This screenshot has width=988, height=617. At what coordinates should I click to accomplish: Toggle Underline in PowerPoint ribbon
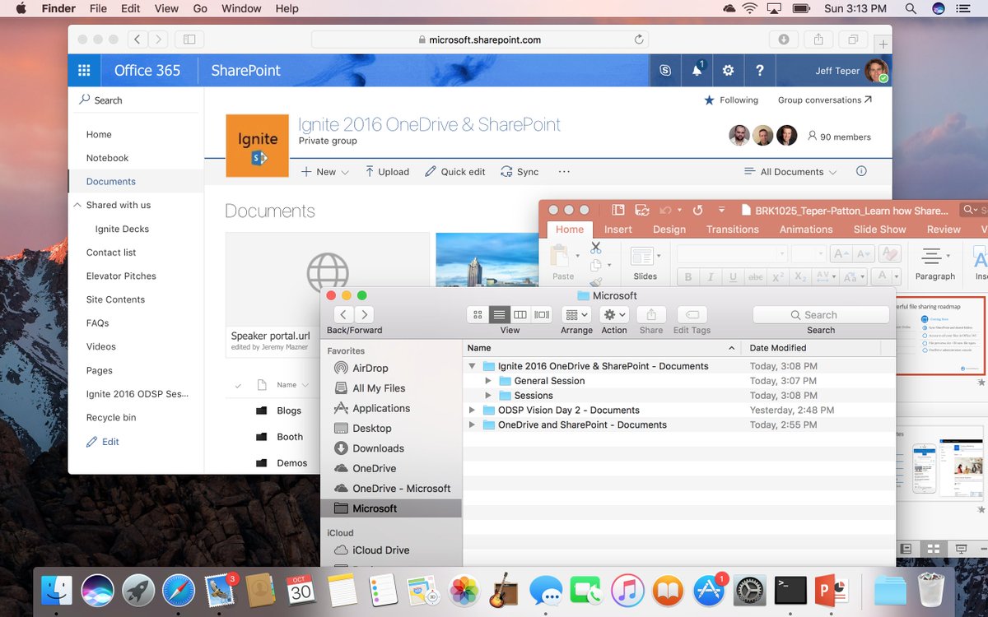coord(733,277)
